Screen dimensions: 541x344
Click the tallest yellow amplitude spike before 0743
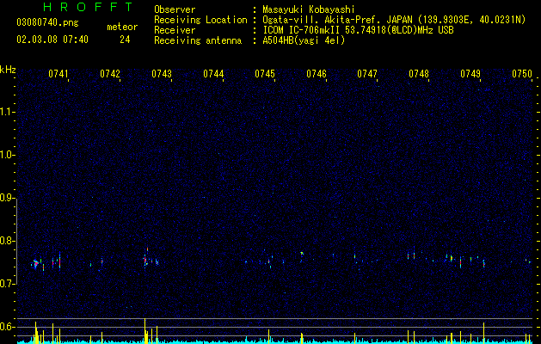[144, 330]
